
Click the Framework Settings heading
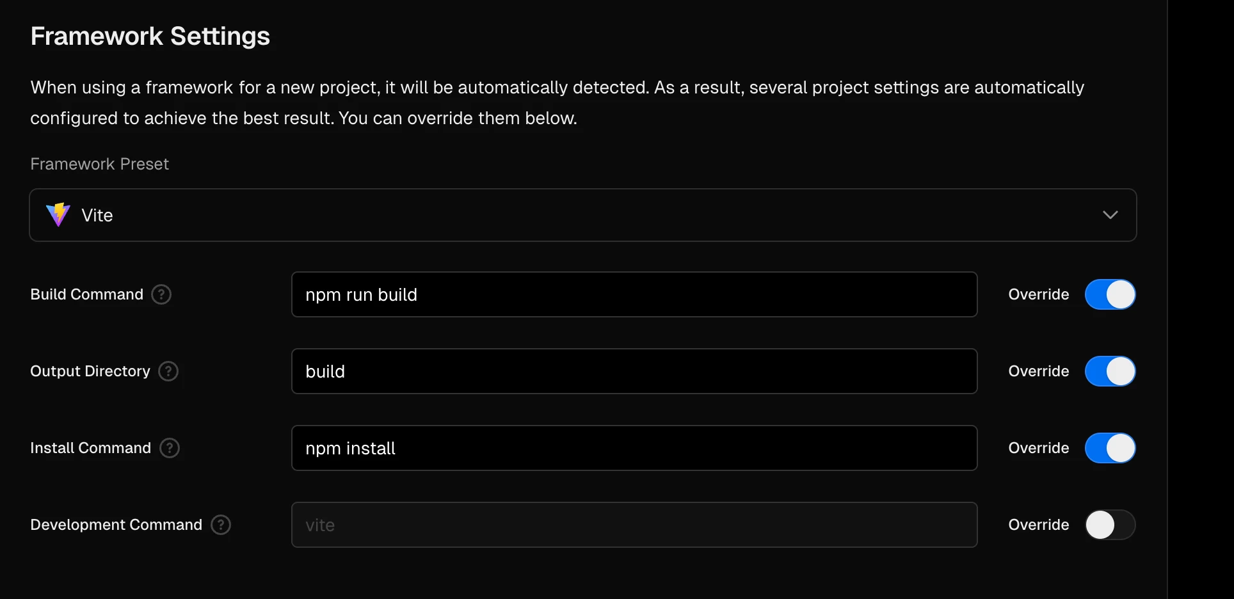[150, 36]
